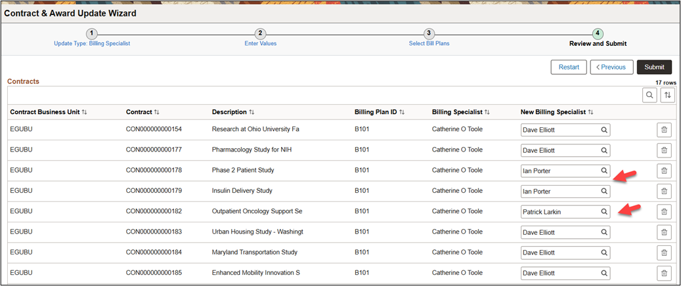Screen dimensions: 681x286
Task: Click the sort rows icon above the table
Action: (x=668, y=95)
